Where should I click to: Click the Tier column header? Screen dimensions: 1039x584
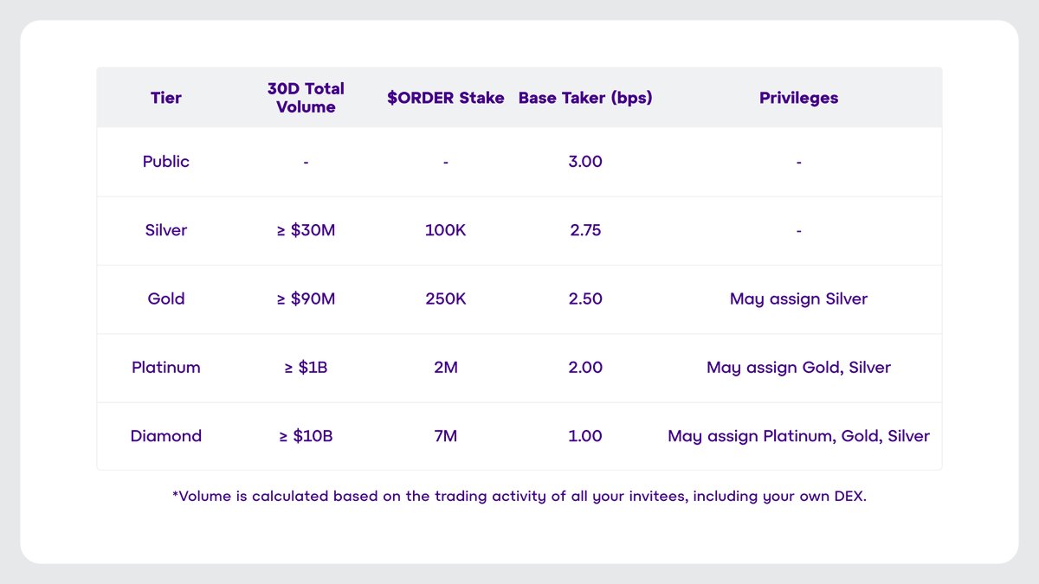(x=165, y=98)
